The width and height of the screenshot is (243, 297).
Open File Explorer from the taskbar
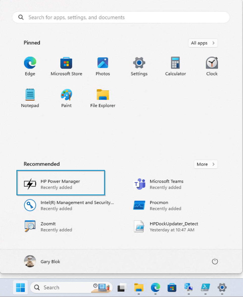click(138, 288)
